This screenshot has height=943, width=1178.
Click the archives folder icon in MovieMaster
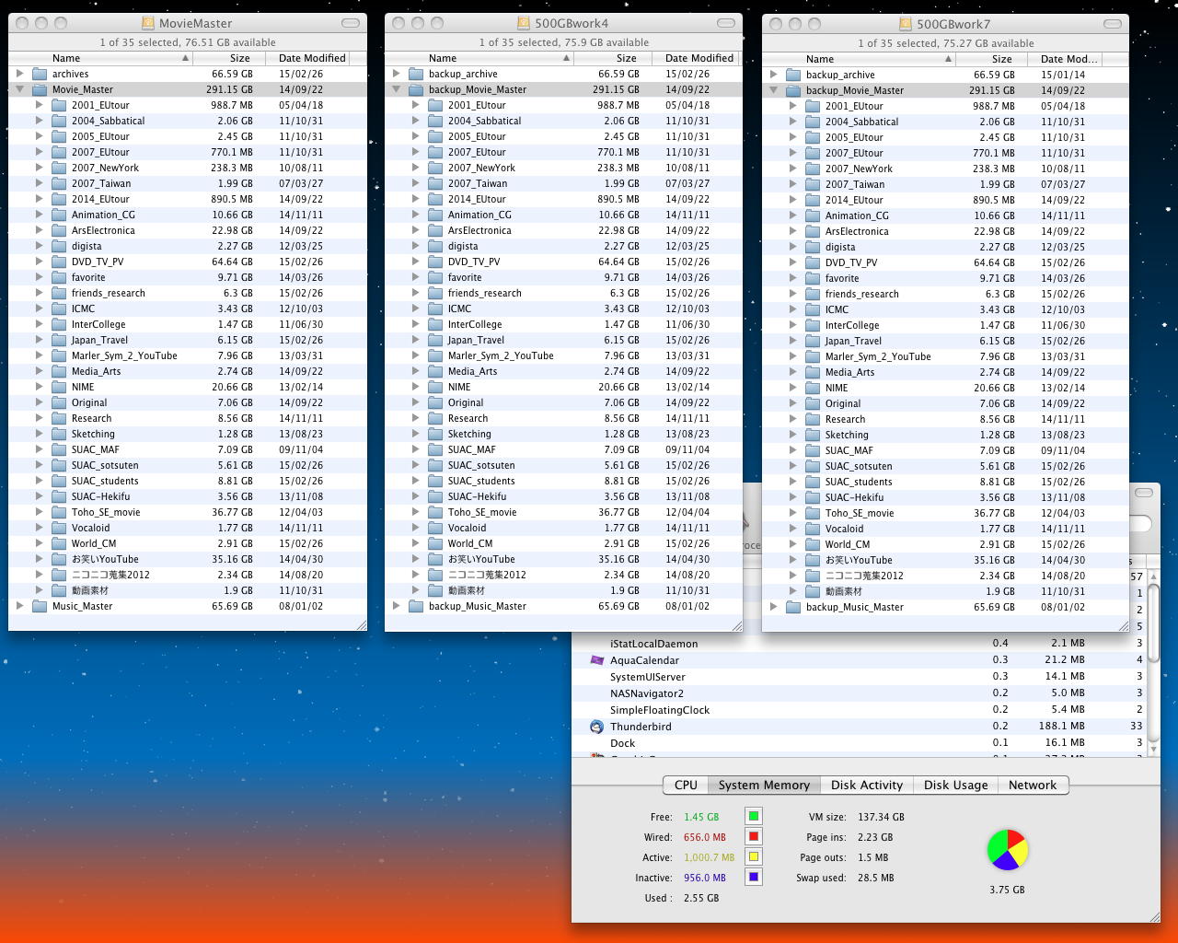40,74
